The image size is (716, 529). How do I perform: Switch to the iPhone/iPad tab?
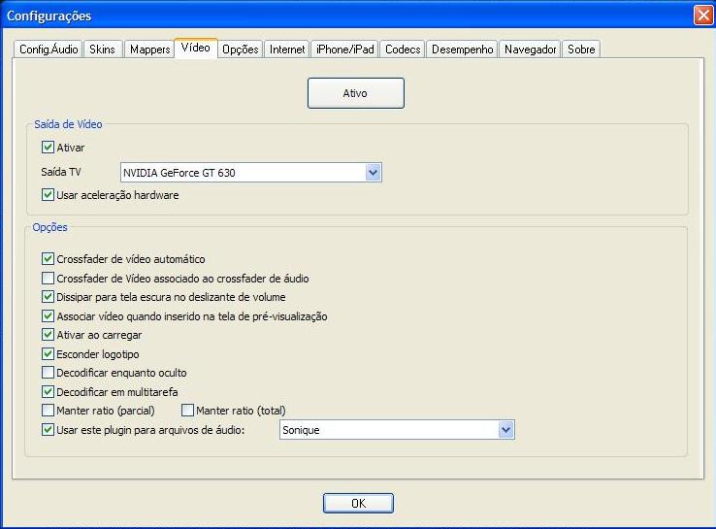pyautogui.click(x=344, y=50)
